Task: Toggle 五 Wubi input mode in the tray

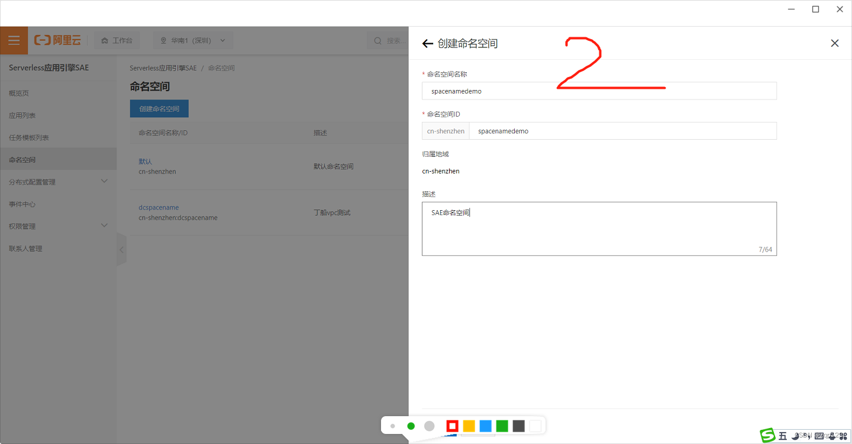Action: click(x=782, y=435)
